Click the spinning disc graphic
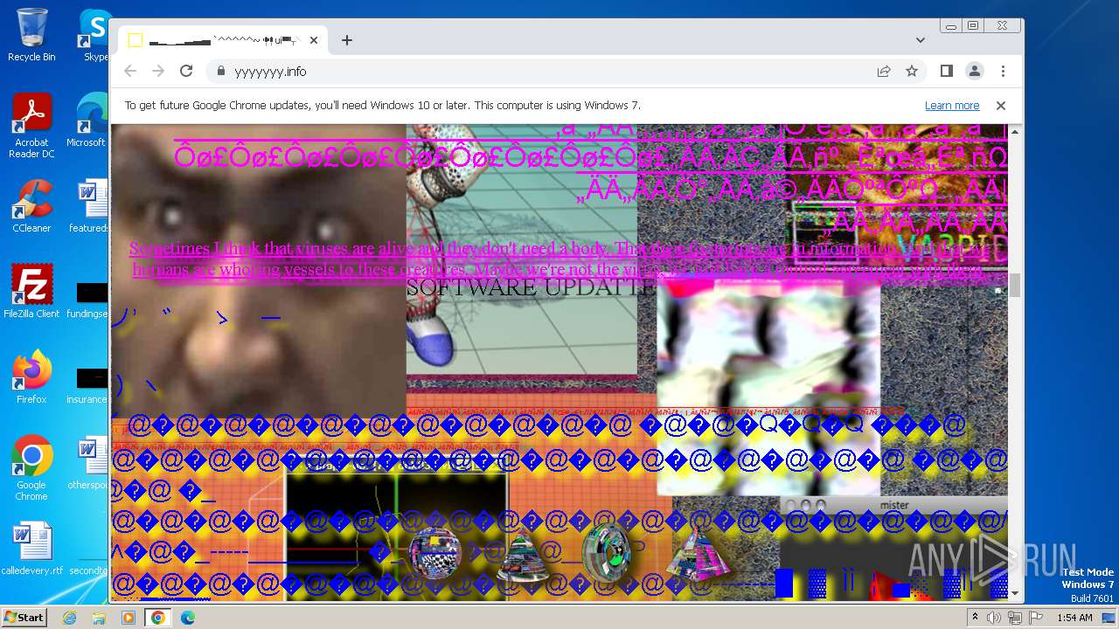The image size is (1119, 629). pyautogui.click(x=606, y=553)
